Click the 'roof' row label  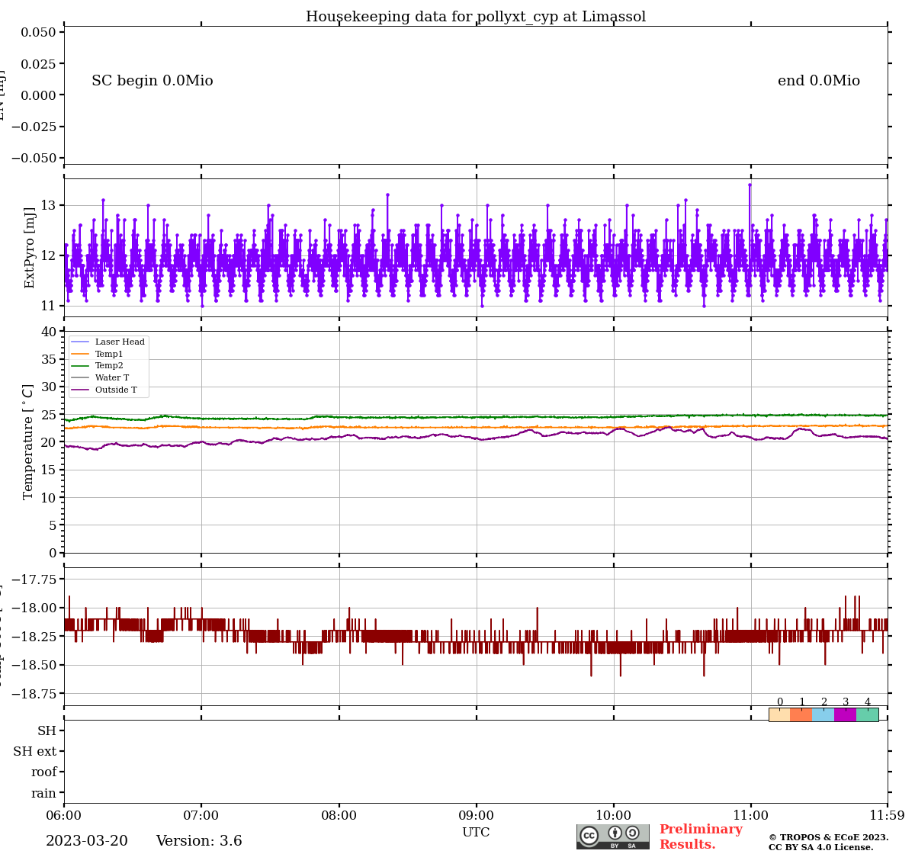(x=44, y=772)
